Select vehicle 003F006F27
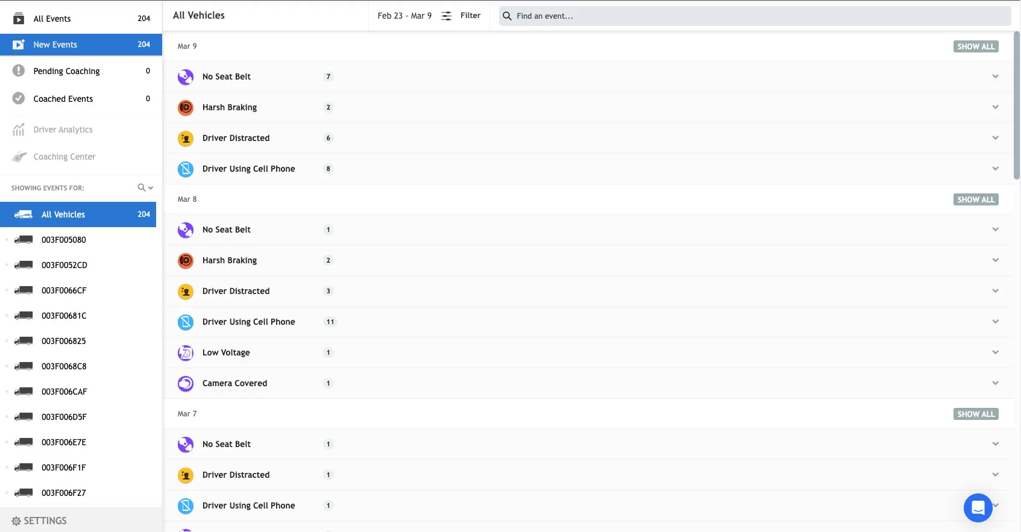The image size is (1021, 532). tap(78, 493)
